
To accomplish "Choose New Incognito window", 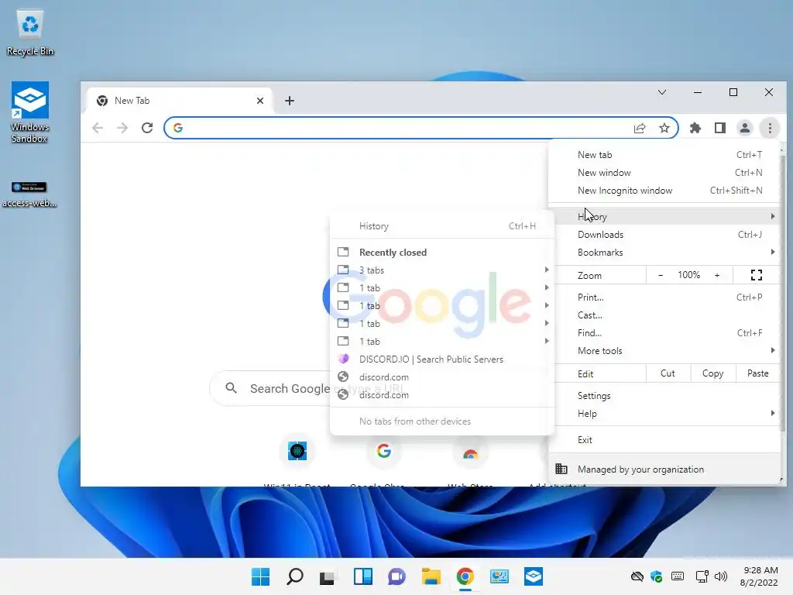I will pos(664,191).
